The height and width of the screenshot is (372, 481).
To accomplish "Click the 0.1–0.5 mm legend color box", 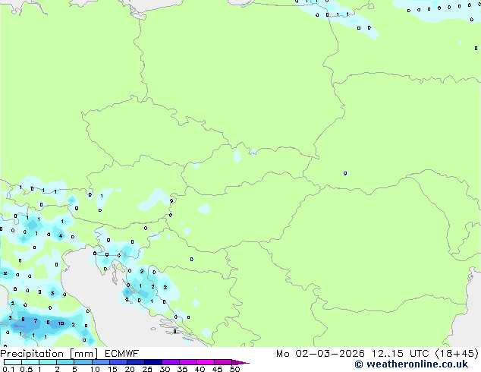I will [13, 362].
